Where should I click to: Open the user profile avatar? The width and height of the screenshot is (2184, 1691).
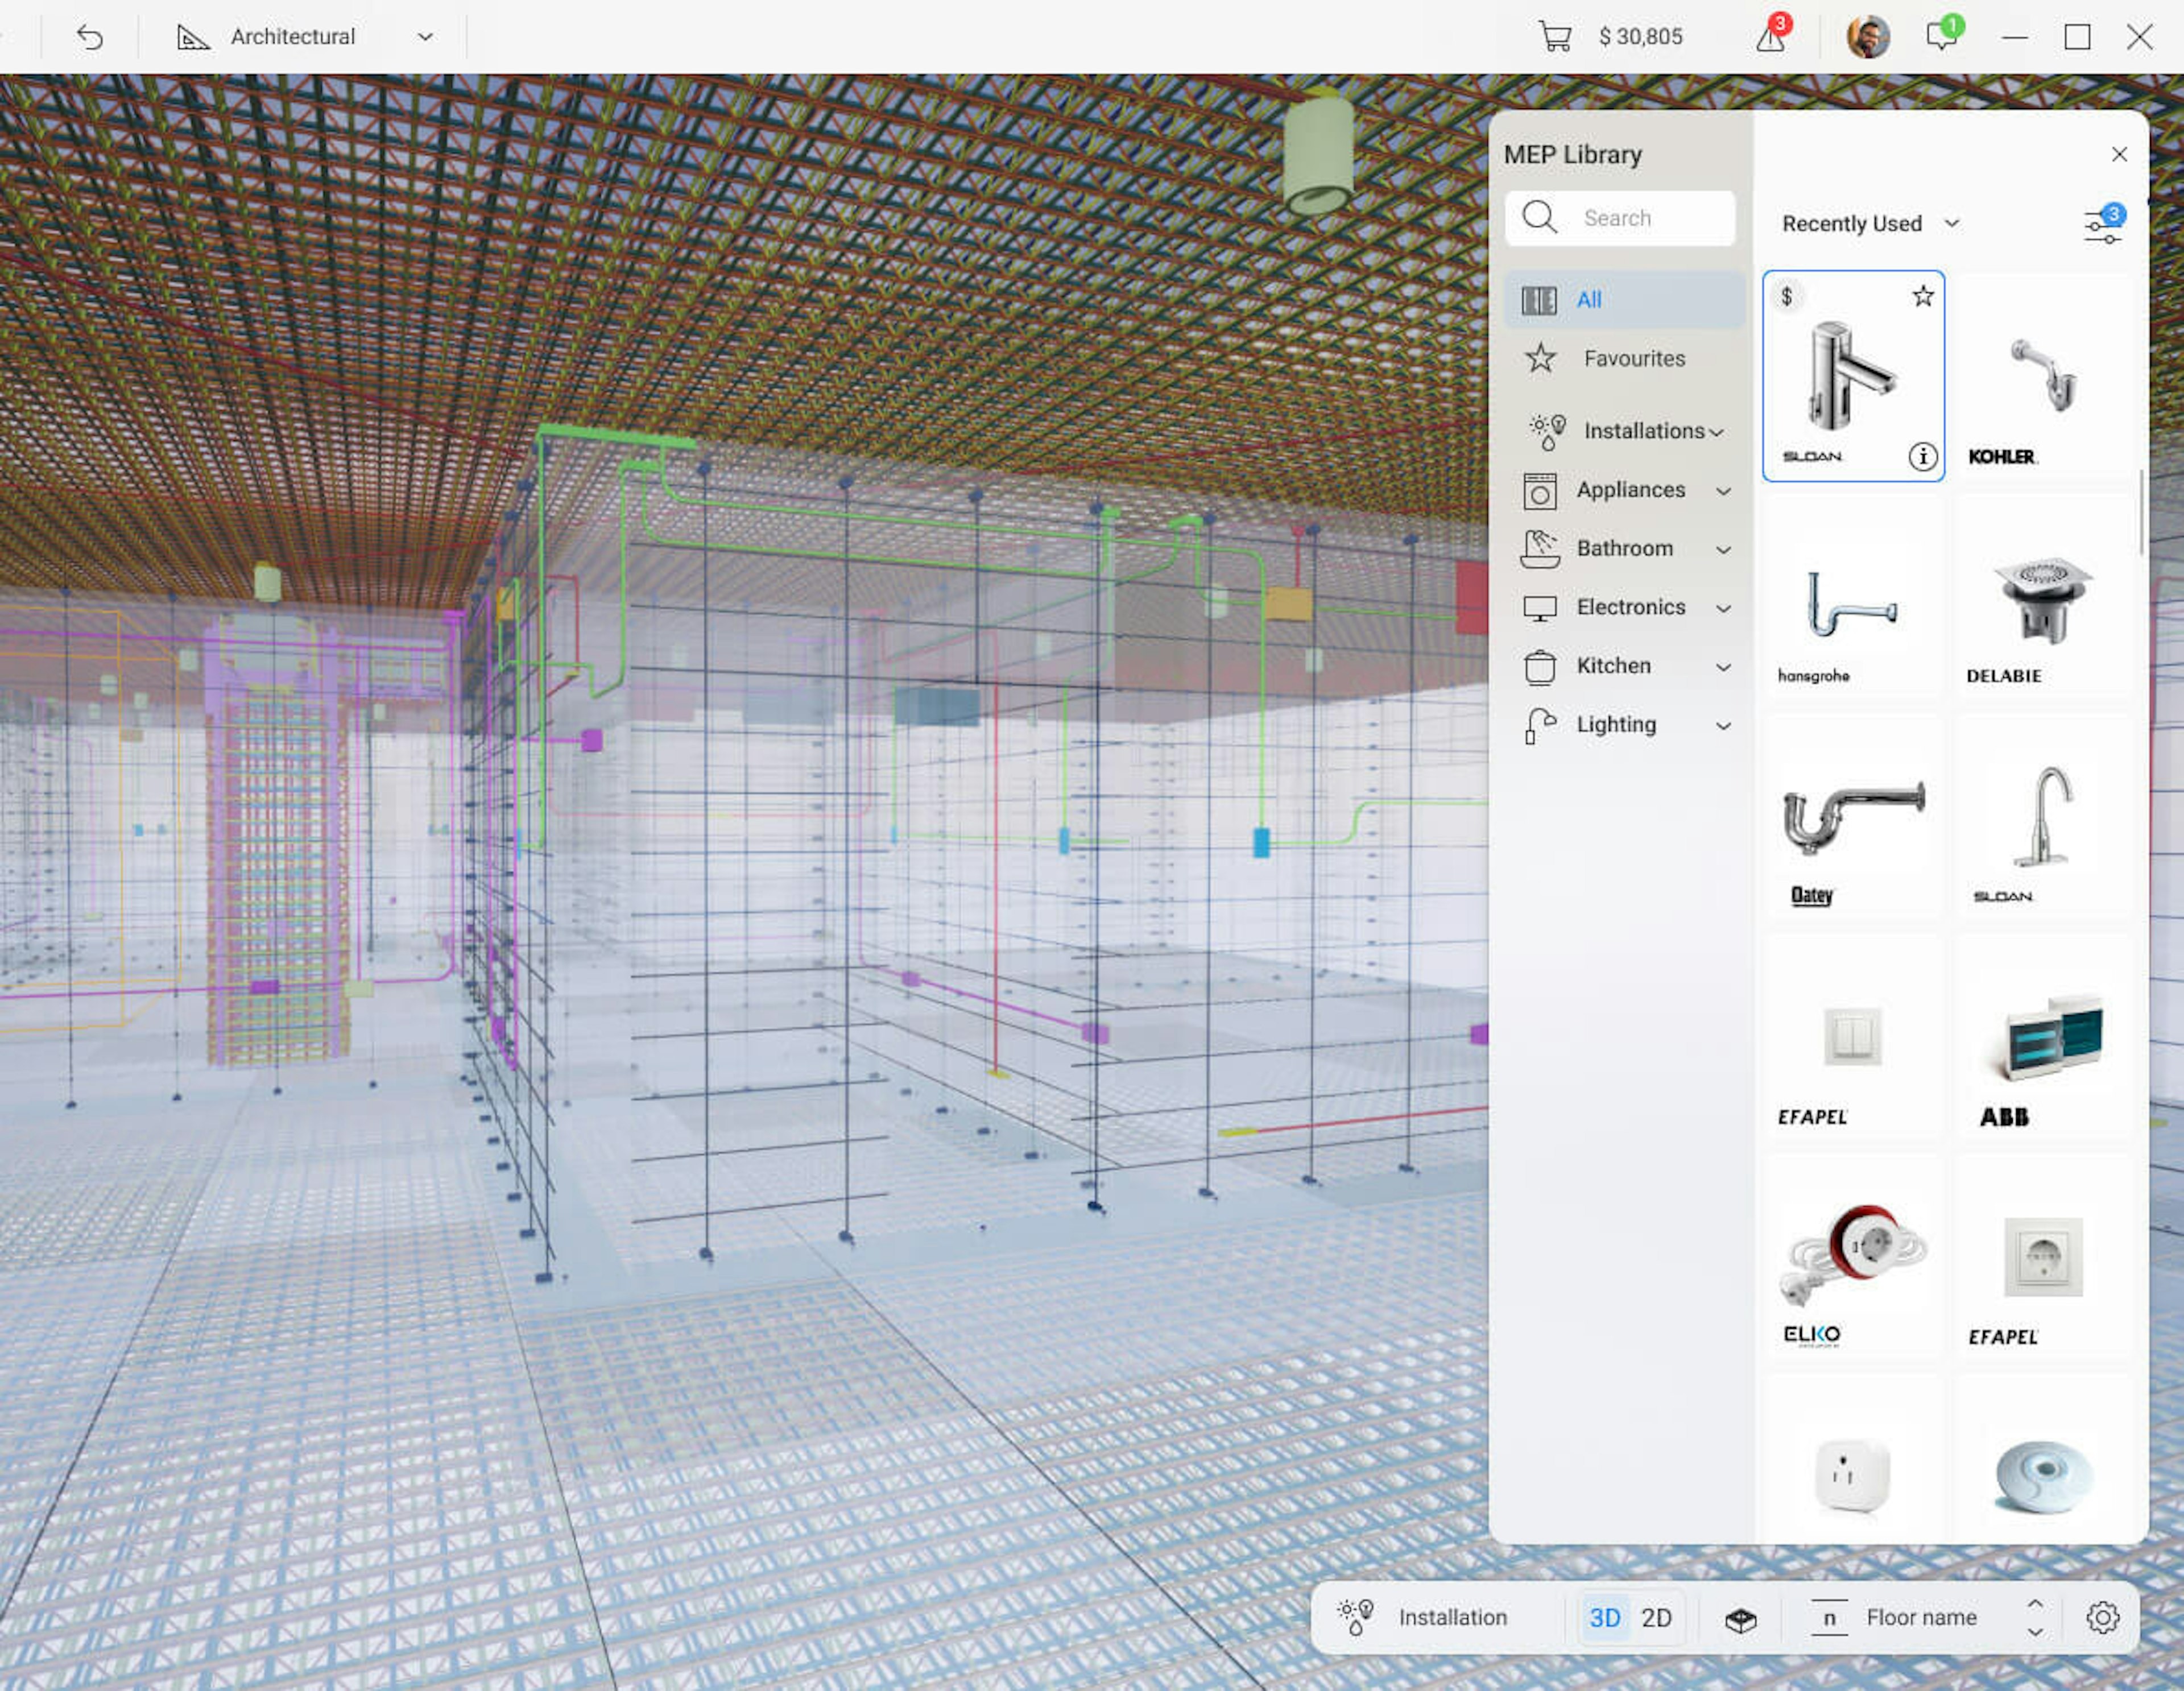coord(1867,37)
